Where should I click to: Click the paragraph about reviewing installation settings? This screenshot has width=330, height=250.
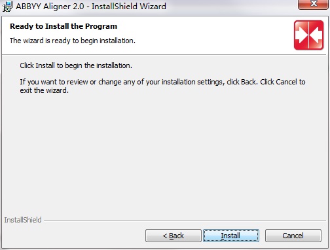click(162, 86)
